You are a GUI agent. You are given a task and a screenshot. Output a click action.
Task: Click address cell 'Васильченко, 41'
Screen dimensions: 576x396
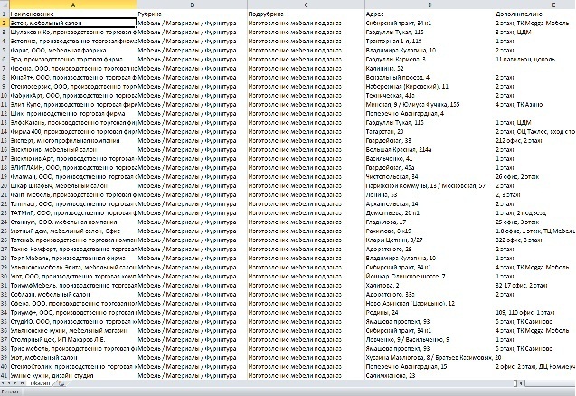coord(430,159)
